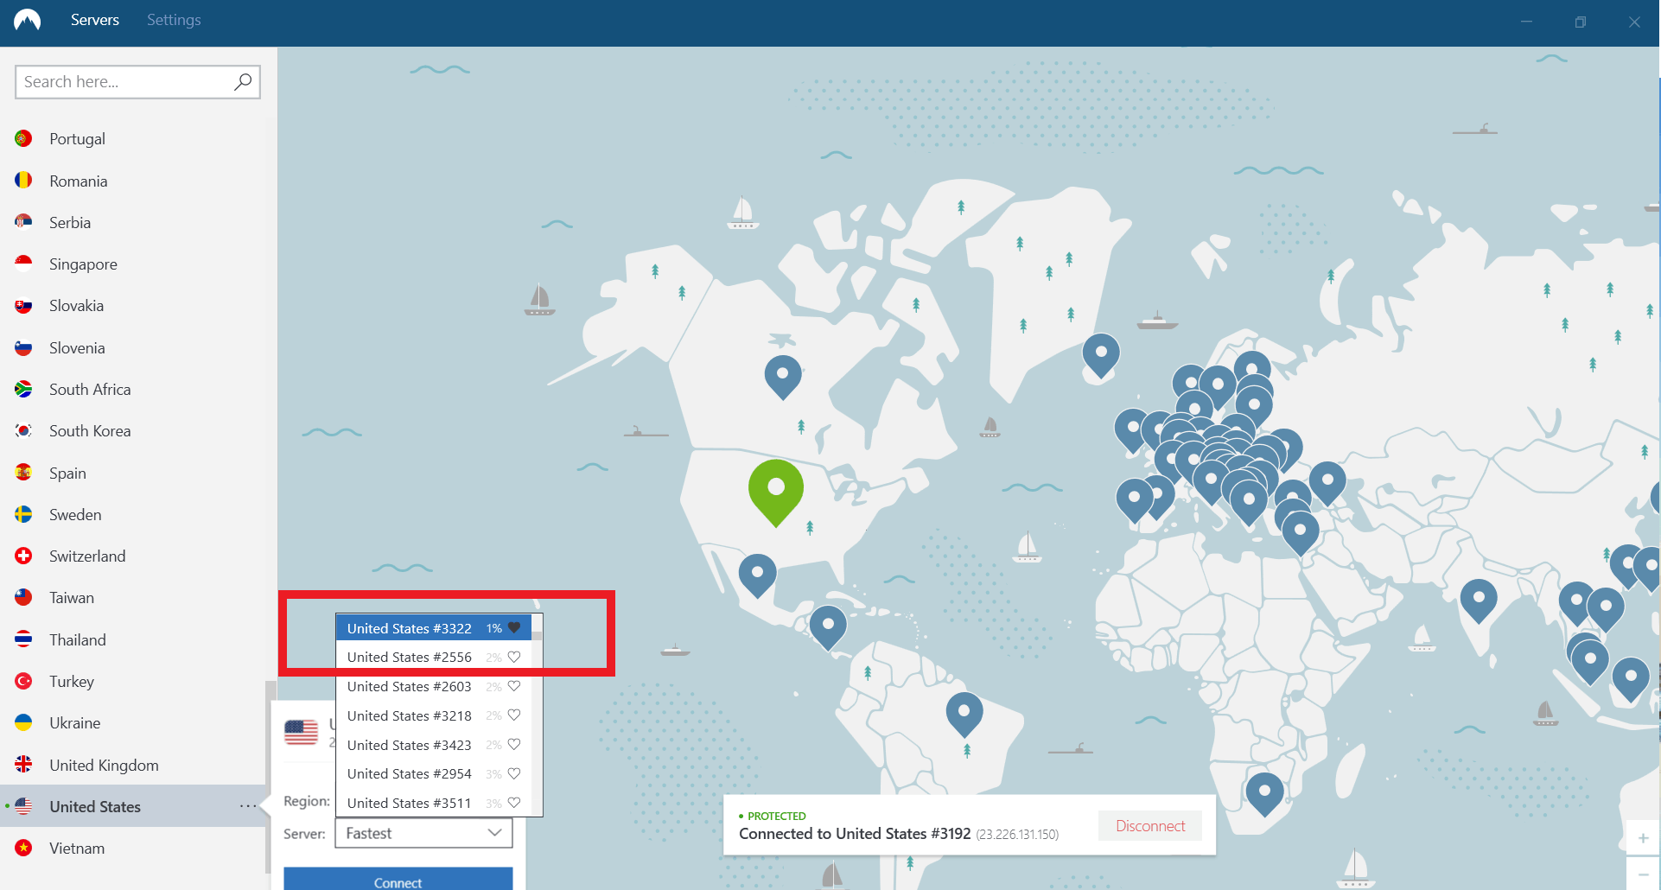Zoom in the map with plus button
This screenshot has width=1661, height=890.
click(x=1643, y=838)
